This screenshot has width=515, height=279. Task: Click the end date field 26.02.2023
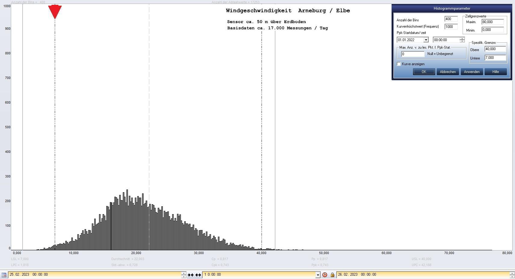click(x=423, y=275)
